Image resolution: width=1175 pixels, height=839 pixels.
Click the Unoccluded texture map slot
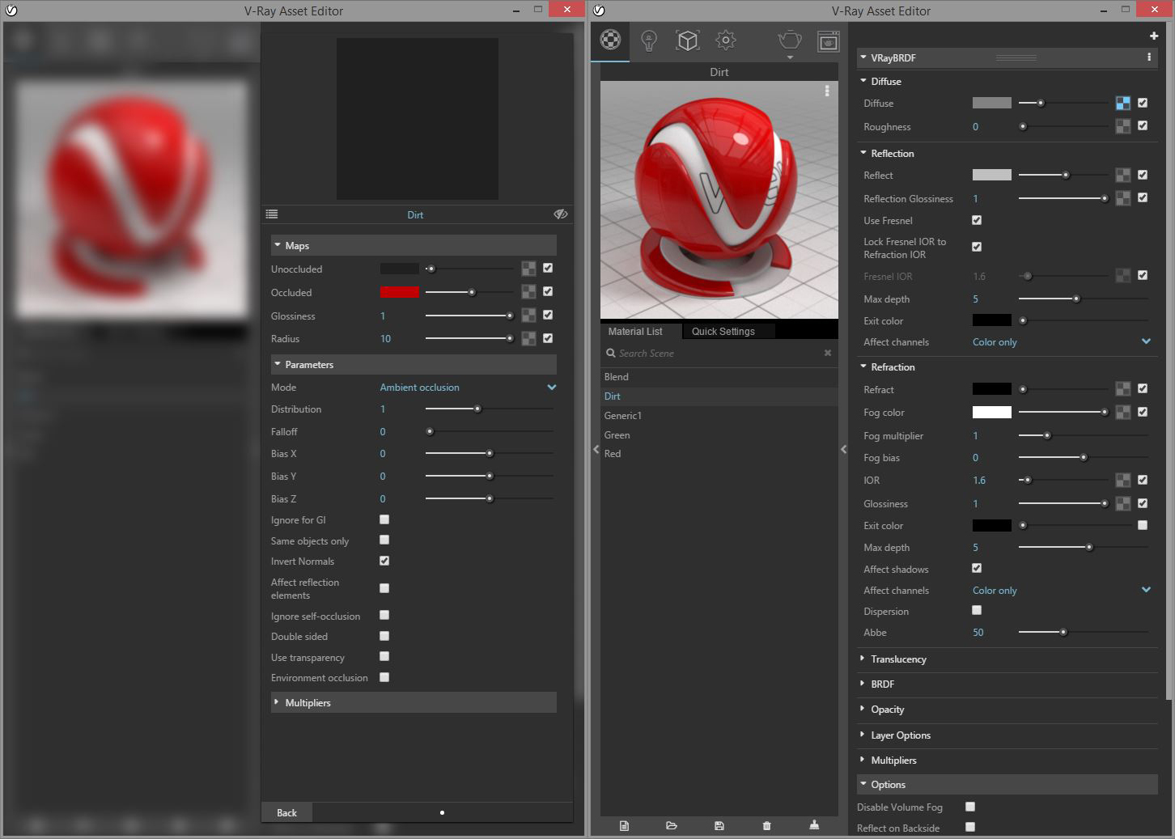click(x=528, y=269)
